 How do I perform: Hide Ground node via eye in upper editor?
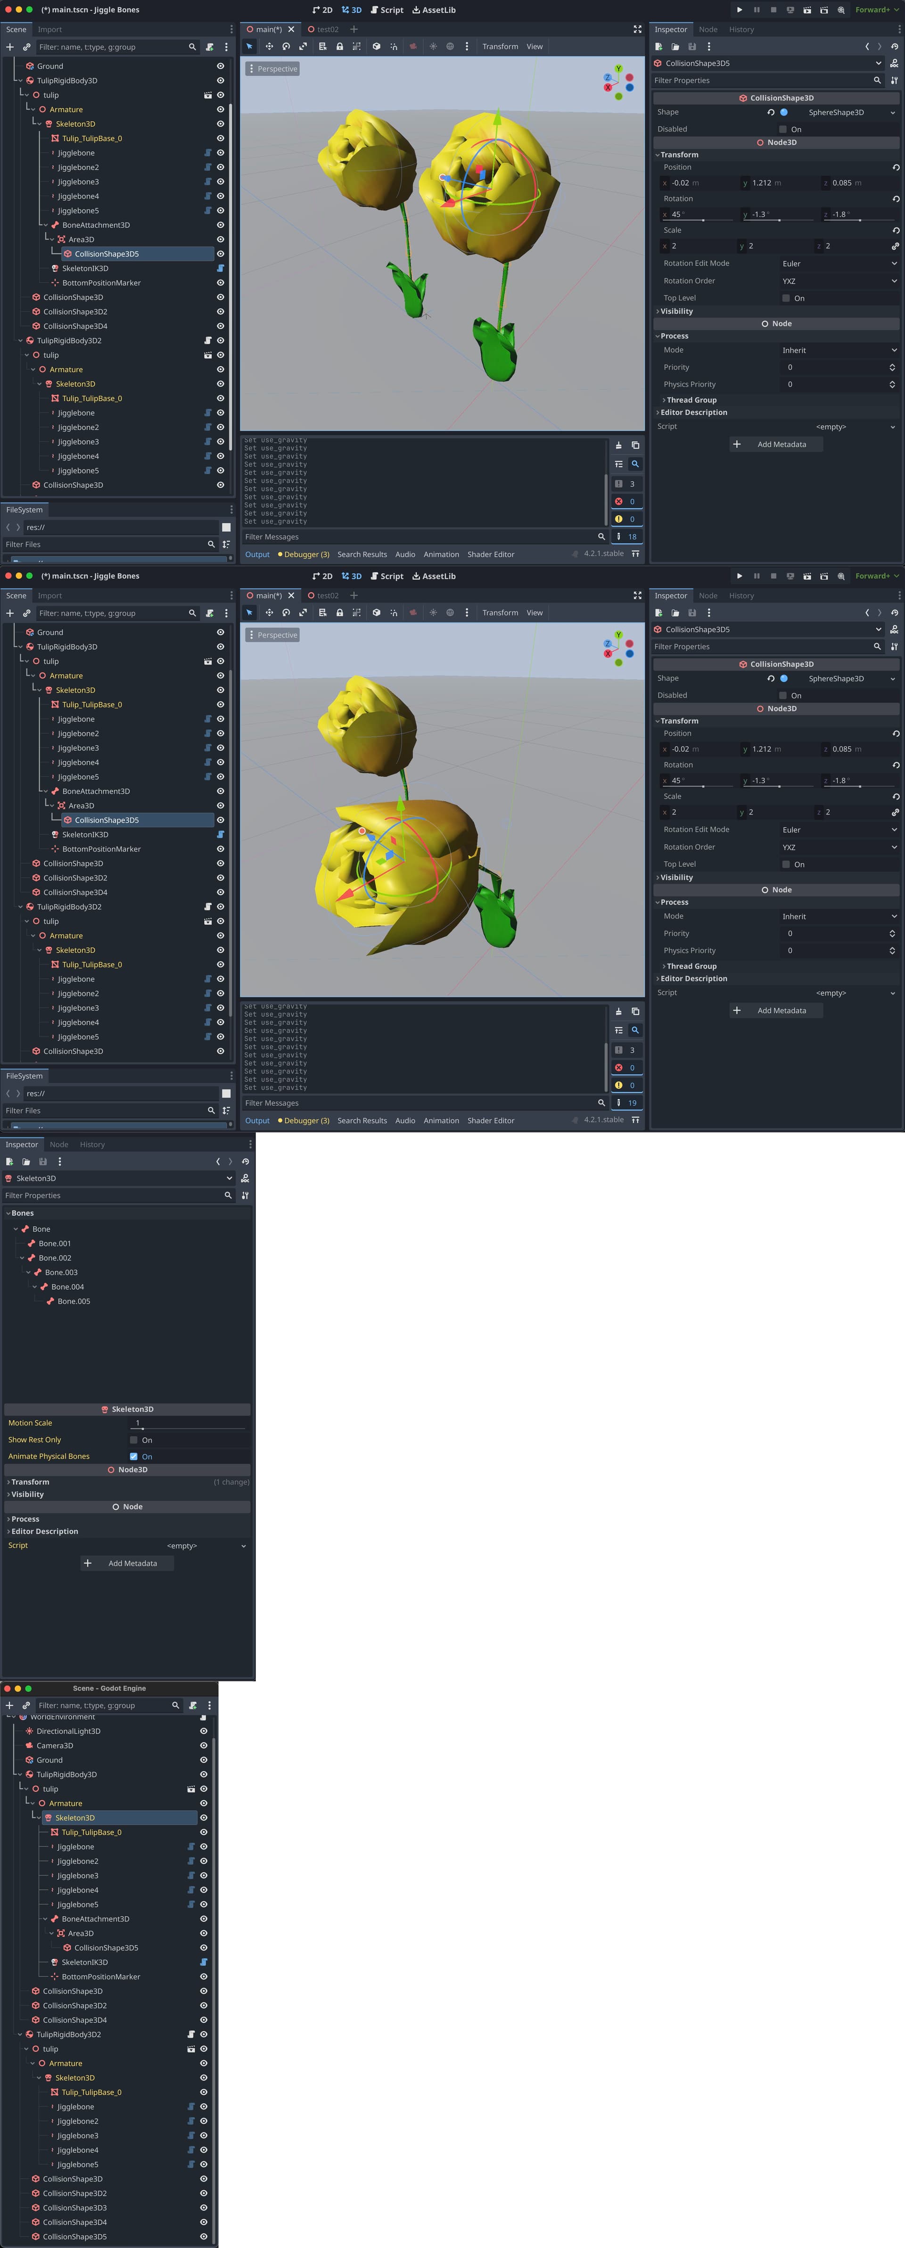click(x=220, y=66)
